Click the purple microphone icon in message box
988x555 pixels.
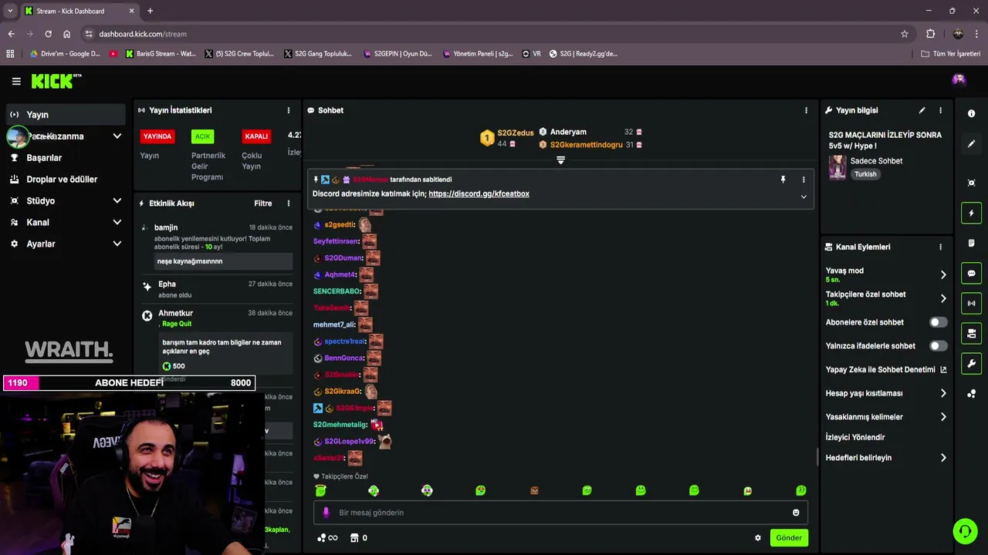coord(326,513)
